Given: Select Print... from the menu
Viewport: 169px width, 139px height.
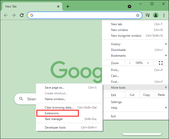Looking at the screenshot, I should pyautogui.click(x=135, y=70).
